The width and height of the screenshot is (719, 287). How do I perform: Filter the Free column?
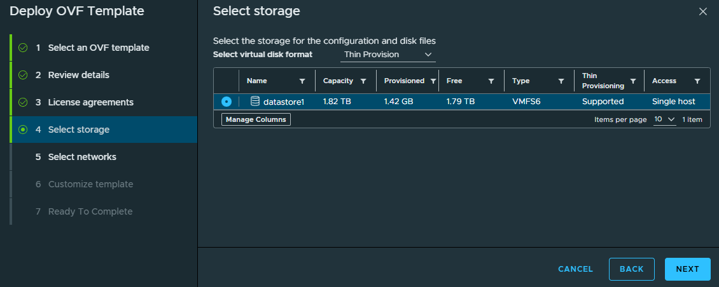coord(491,81)
